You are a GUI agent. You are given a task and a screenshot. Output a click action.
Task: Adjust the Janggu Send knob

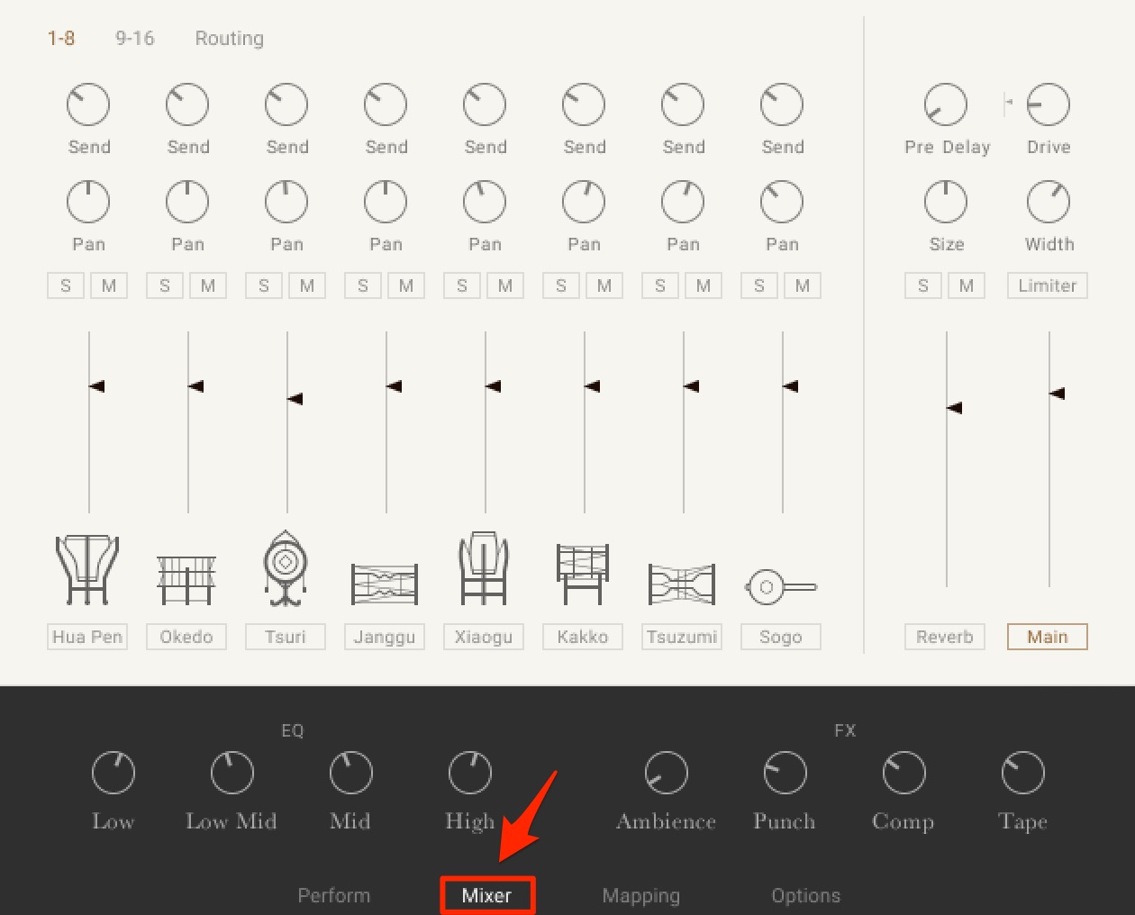(386, 105)
